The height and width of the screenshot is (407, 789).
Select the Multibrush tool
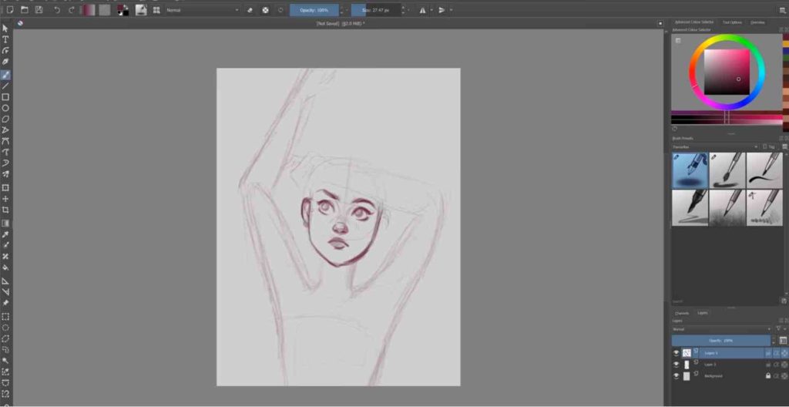pos(5,174)
